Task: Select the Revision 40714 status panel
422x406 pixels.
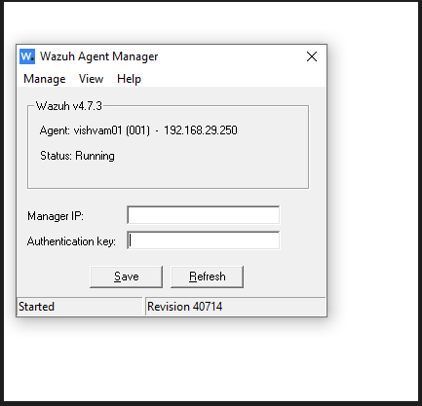Action: click(x=236, y=307)
